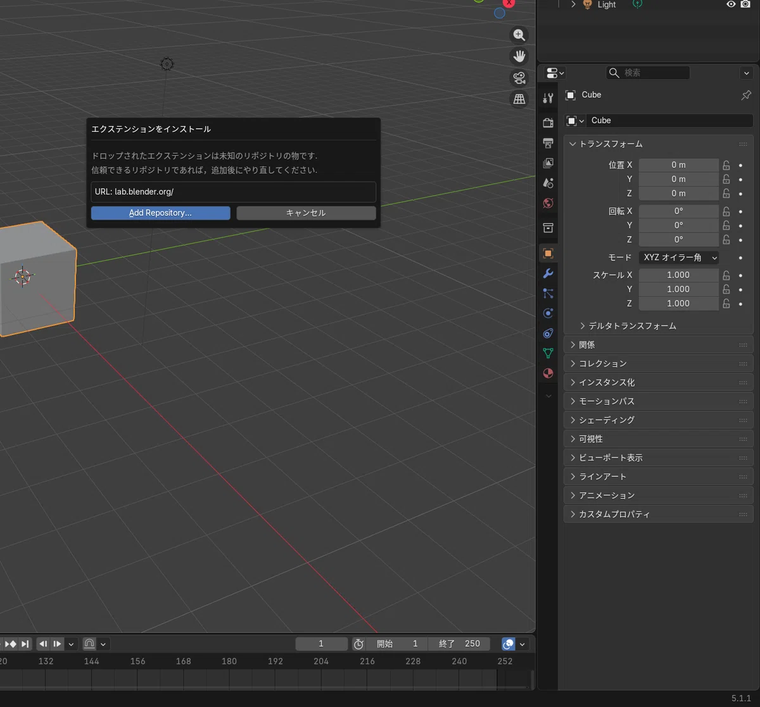Image resolution: width=760 pixels, height=707 pixels.
Task: Open the Scene properties tab
Action: [548, 183]
